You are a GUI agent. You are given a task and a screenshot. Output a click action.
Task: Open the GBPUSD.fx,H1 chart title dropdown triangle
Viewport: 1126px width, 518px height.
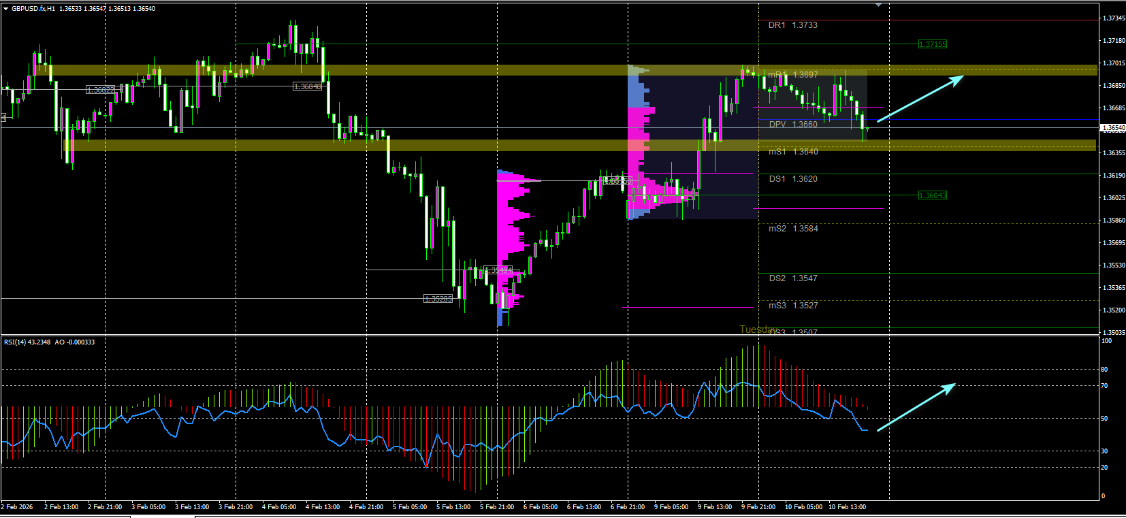pyautogui.click(x=6, y=9)
